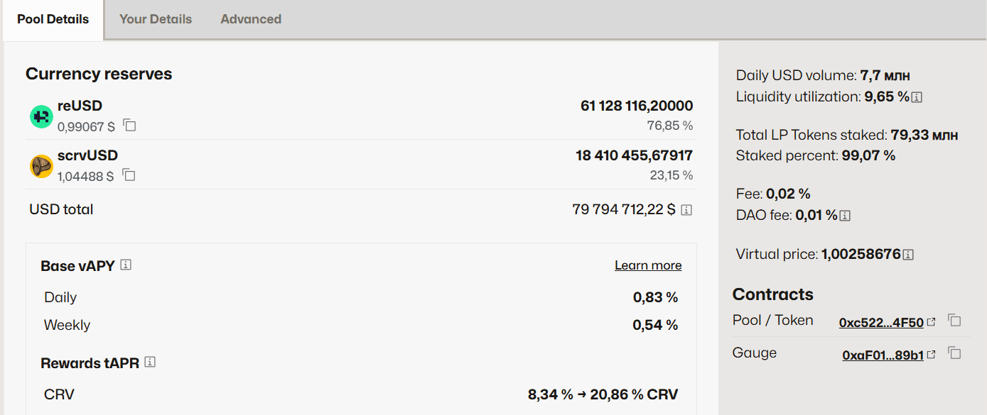Open external link icon next to 0xc522...4F50

(x=931, y=323)
